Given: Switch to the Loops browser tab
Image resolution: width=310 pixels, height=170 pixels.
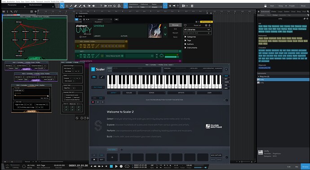Looking at the screenshot, I should (280, 12).
